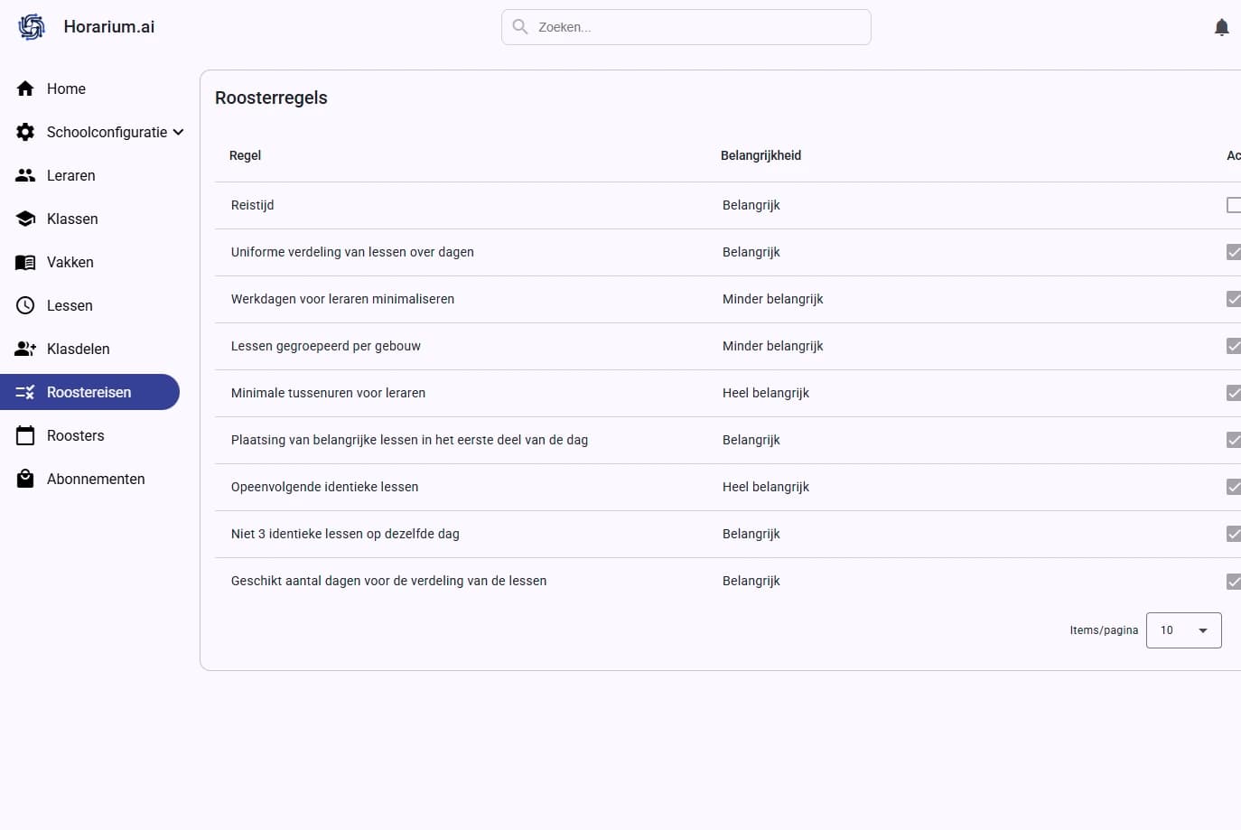Open the Klasdelen menu item
This screenshot has width=1241, height=830.
[78, 349]
